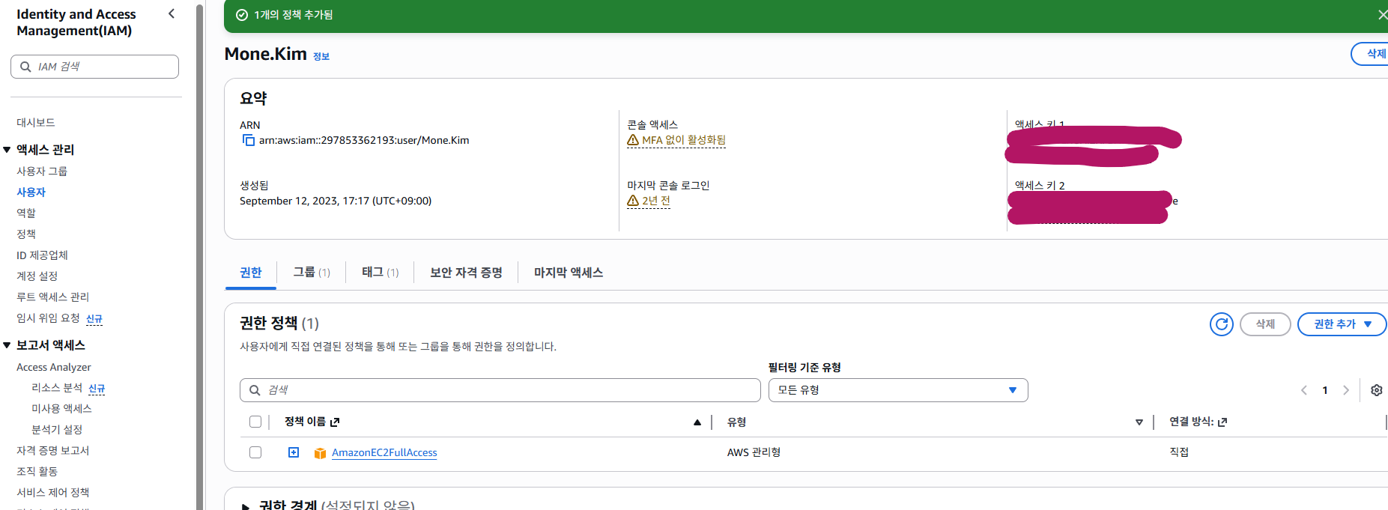Copy the user ARN with copy icon
The width and height of the screenshot is (1388, 510).
pos(248,140)
